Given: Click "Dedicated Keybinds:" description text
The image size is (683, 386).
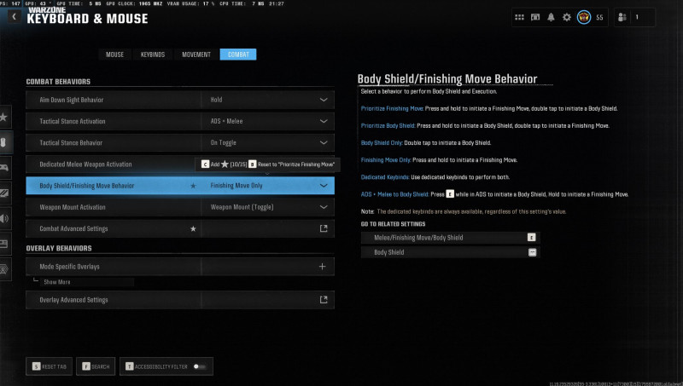Looking at the screenshot, I should click(385, 177).
